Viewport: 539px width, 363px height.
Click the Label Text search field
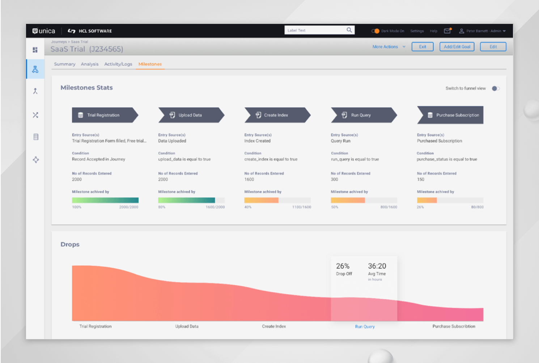(315, 30)
